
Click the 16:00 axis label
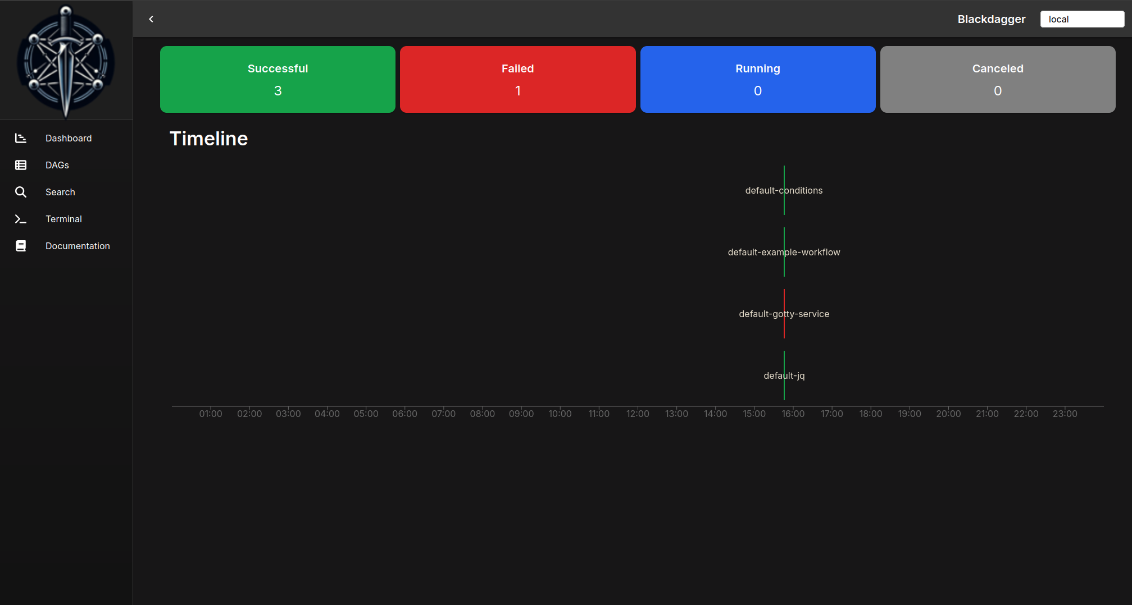point(793,414)
